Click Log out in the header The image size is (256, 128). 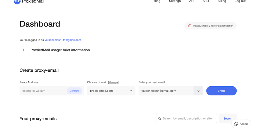coord(240,1)
